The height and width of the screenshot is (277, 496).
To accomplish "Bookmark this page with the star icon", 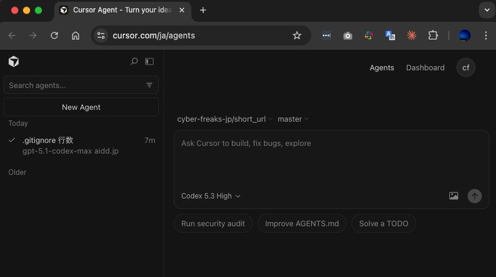I will pos(297,35).
